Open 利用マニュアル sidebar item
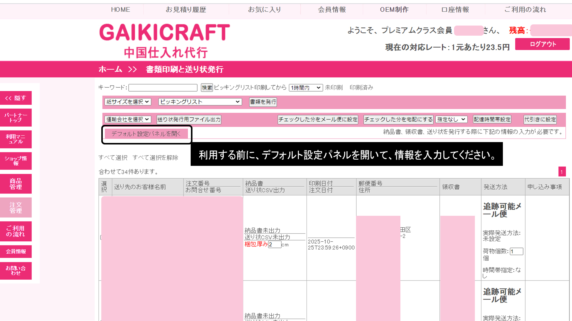572x321 pixels. pyautogui.click(x=16, y=139)
